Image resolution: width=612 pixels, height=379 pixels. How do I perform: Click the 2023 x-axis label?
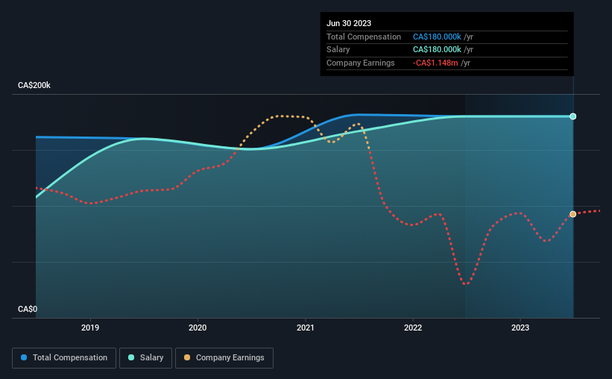pyautogui.click(x=520, y=328)
